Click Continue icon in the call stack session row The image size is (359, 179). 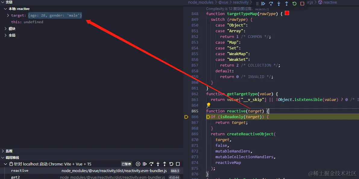[145, 164]
